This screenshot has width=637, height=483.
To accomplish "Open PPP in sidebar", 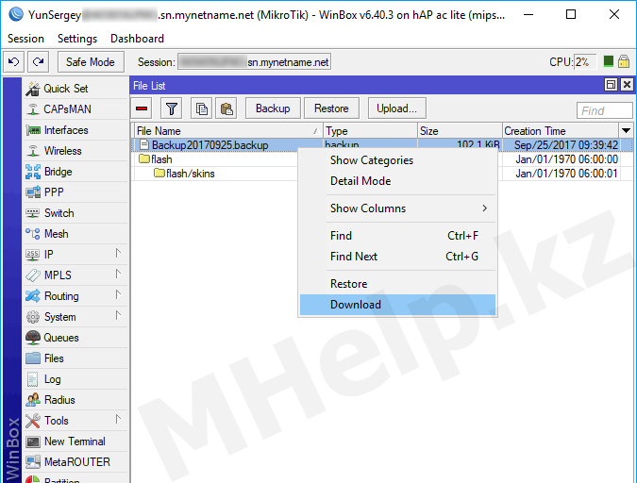I will click(x=75, y=192).
